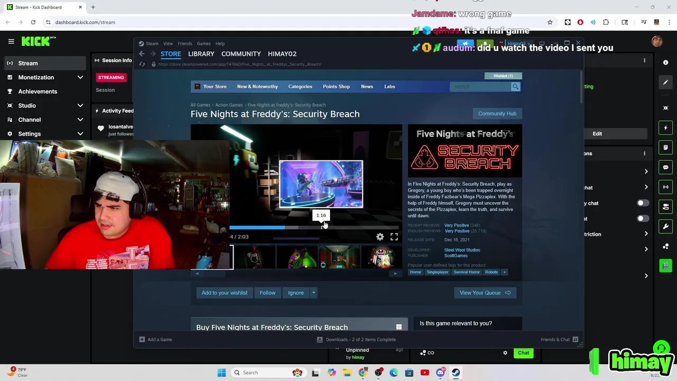This screenshot has width=677, height=381.
Task: Click the Survival Horror tag
Action: pyautogui.click(x=466, y=272)
